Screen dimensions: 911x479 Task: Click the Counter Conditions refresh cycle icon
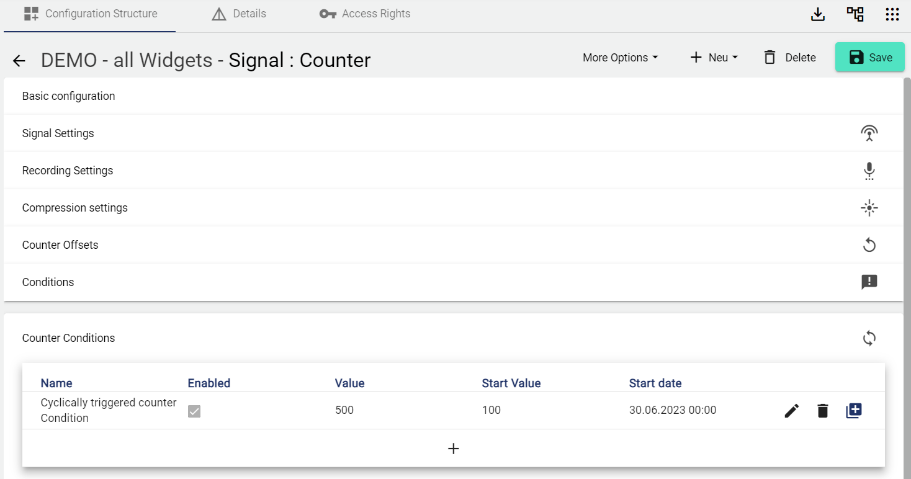coord(869,338)
